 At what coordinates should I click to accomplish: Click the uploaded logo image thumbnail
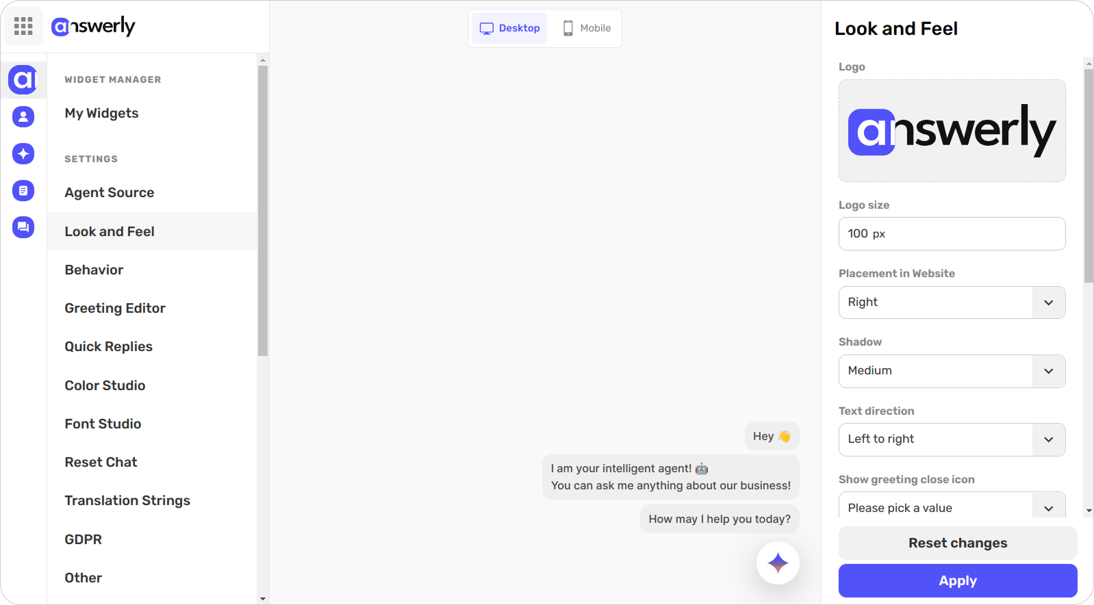pyautogui.click(x=952, y=131)
